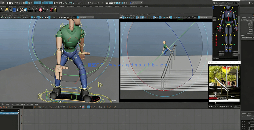Viewport: 254px width, 130px height.
Task: Click the yellow icon beside the red film-frame icon
Action: pos(55,10)
